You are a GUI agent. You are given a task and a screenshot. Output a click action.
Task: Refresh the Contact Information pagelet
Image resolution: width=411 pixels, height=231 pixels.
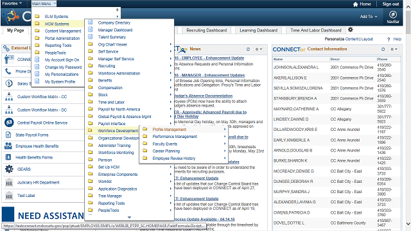coord(383,49)
